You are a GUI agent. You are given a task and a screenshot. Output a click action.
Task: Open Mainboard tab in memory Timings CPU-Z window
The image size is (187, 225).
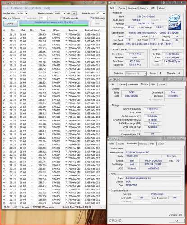133,85
